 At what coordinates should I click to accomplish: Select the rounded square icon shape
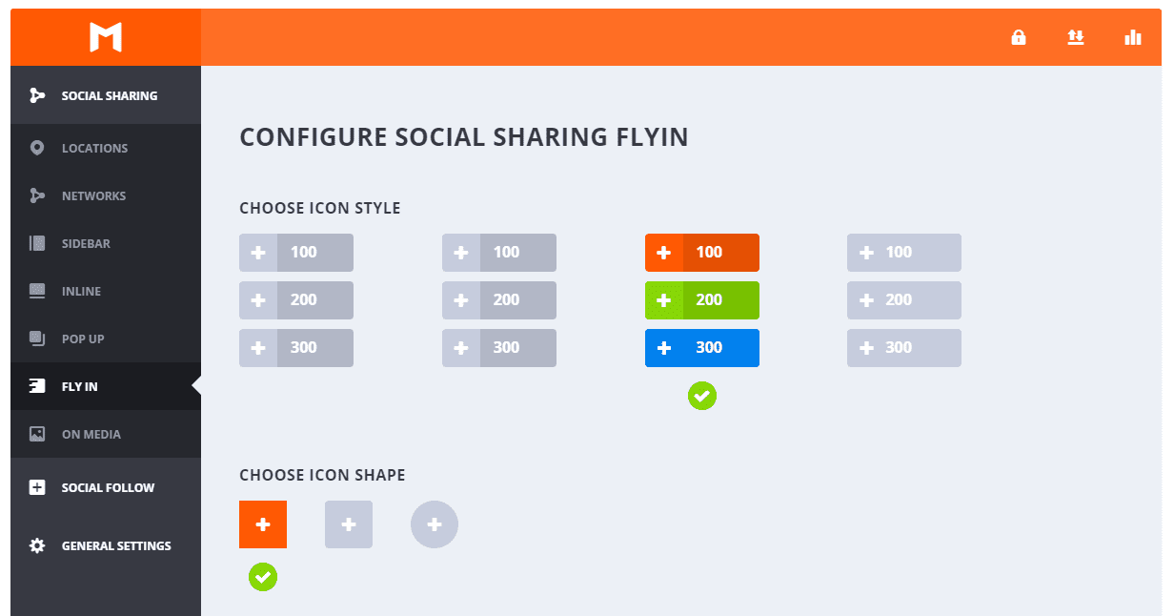pos(349,524)
